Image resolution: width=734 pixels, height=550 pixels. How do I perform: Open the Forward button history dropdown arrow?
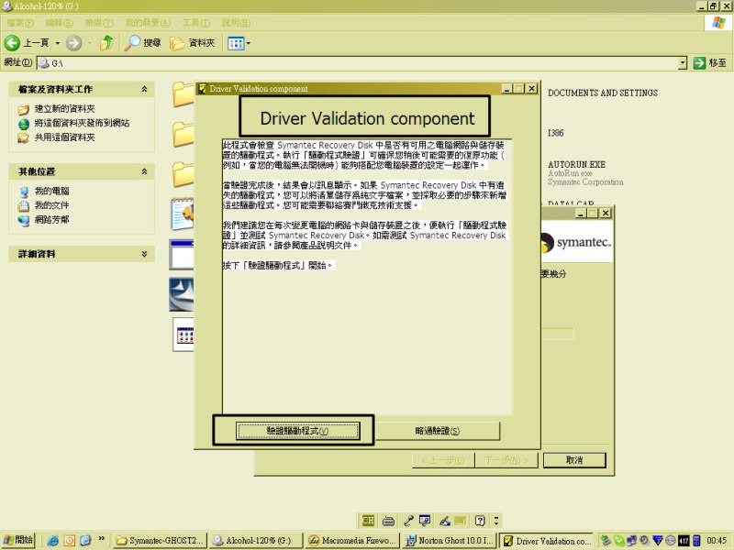point(89,43)
